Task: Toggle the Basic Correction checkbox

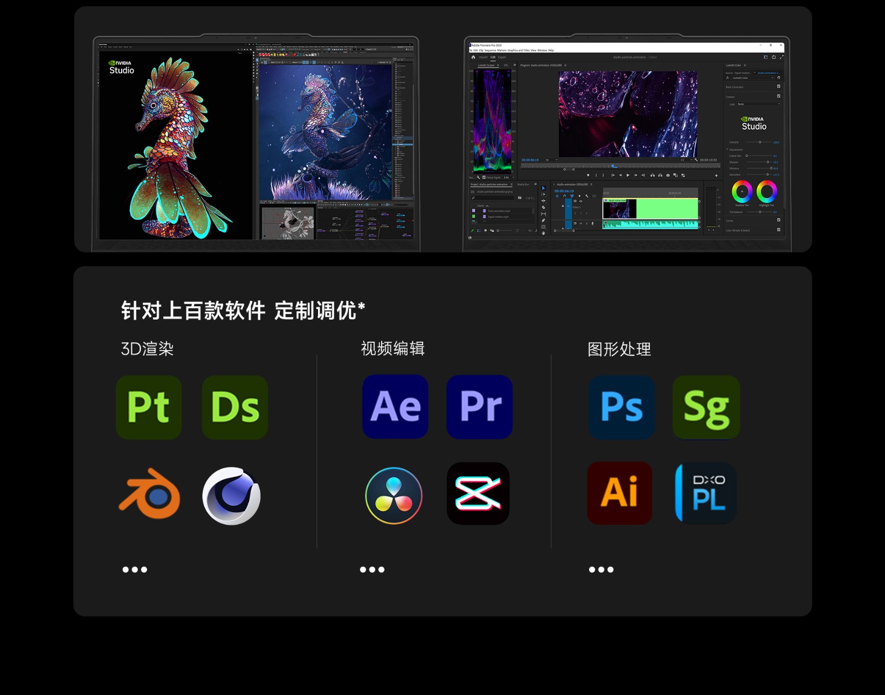Action: coord(779,86)
